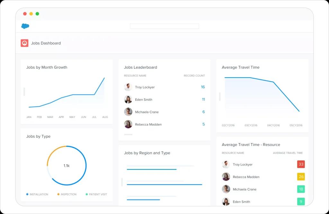Open the Jobs Dashboard title tab
Screen dimensions: 329x214
[46, 43]
